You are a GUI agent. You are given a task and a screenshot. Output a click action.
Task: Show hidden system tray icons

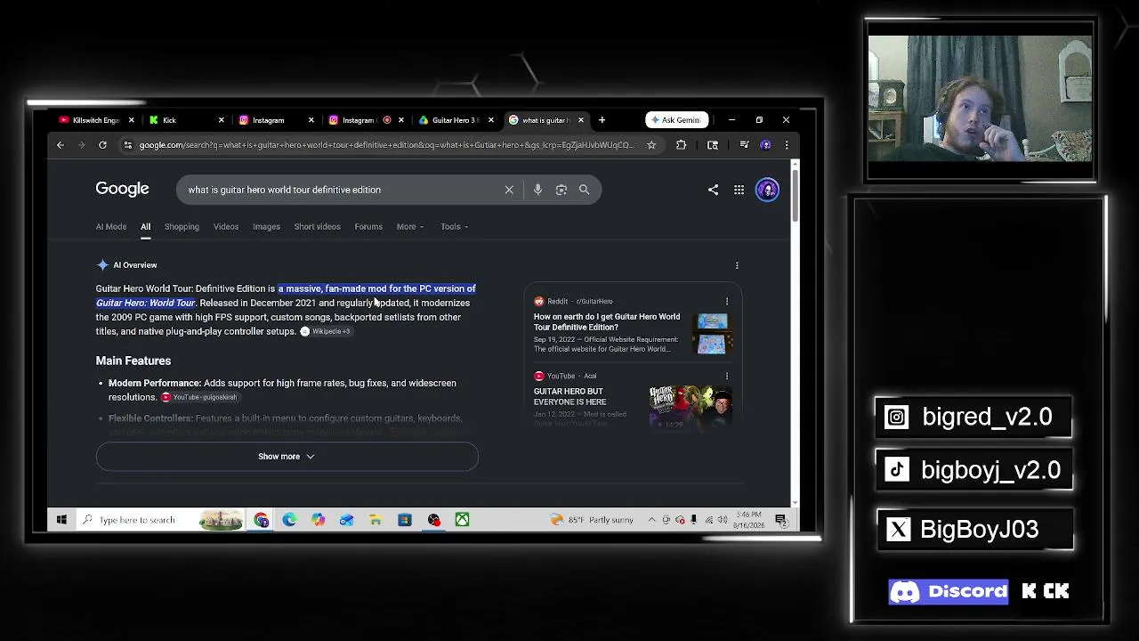click(x=651, y=520)
